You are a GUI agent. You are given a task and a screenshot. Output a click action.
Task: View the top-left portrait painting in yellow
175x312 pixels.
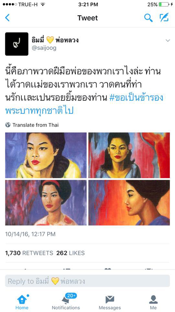46,155
